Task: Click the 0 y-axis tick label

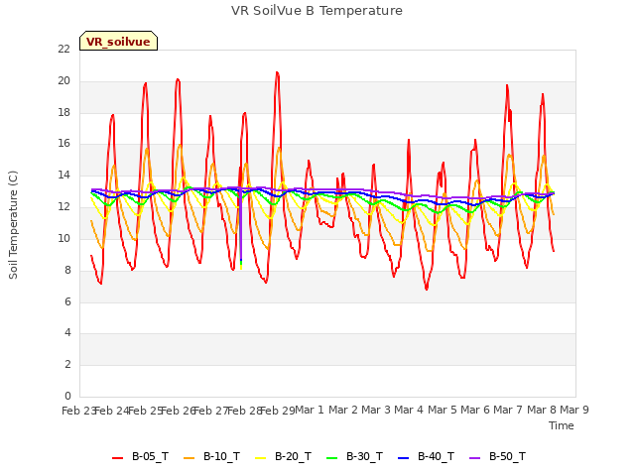Action: click(x=67, y=396)
